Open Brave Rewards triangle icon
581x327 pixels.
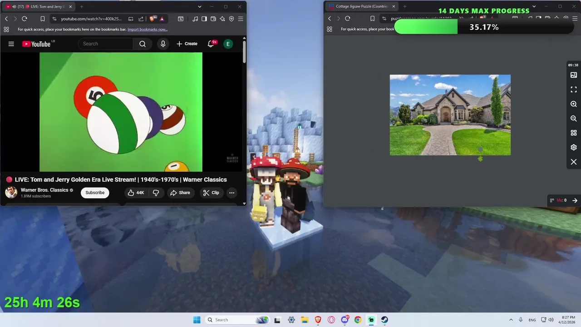(x=162, y=19)
